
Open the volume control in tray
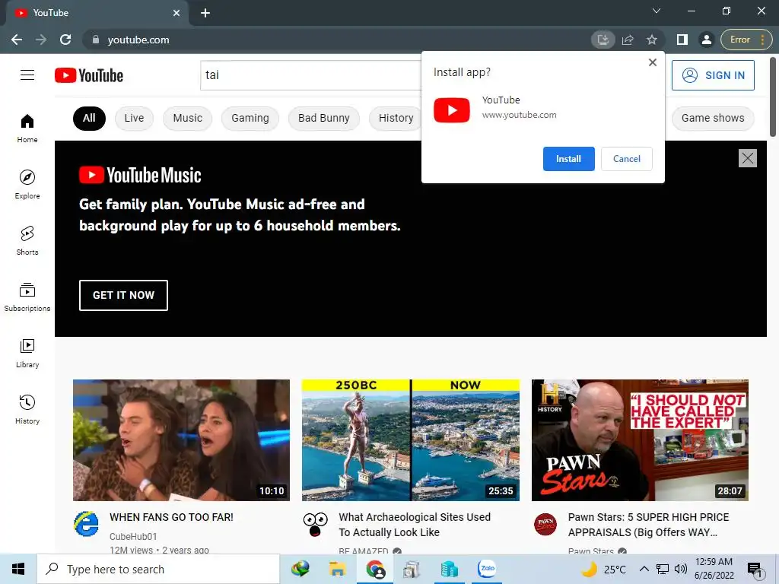tap(681, 569)
